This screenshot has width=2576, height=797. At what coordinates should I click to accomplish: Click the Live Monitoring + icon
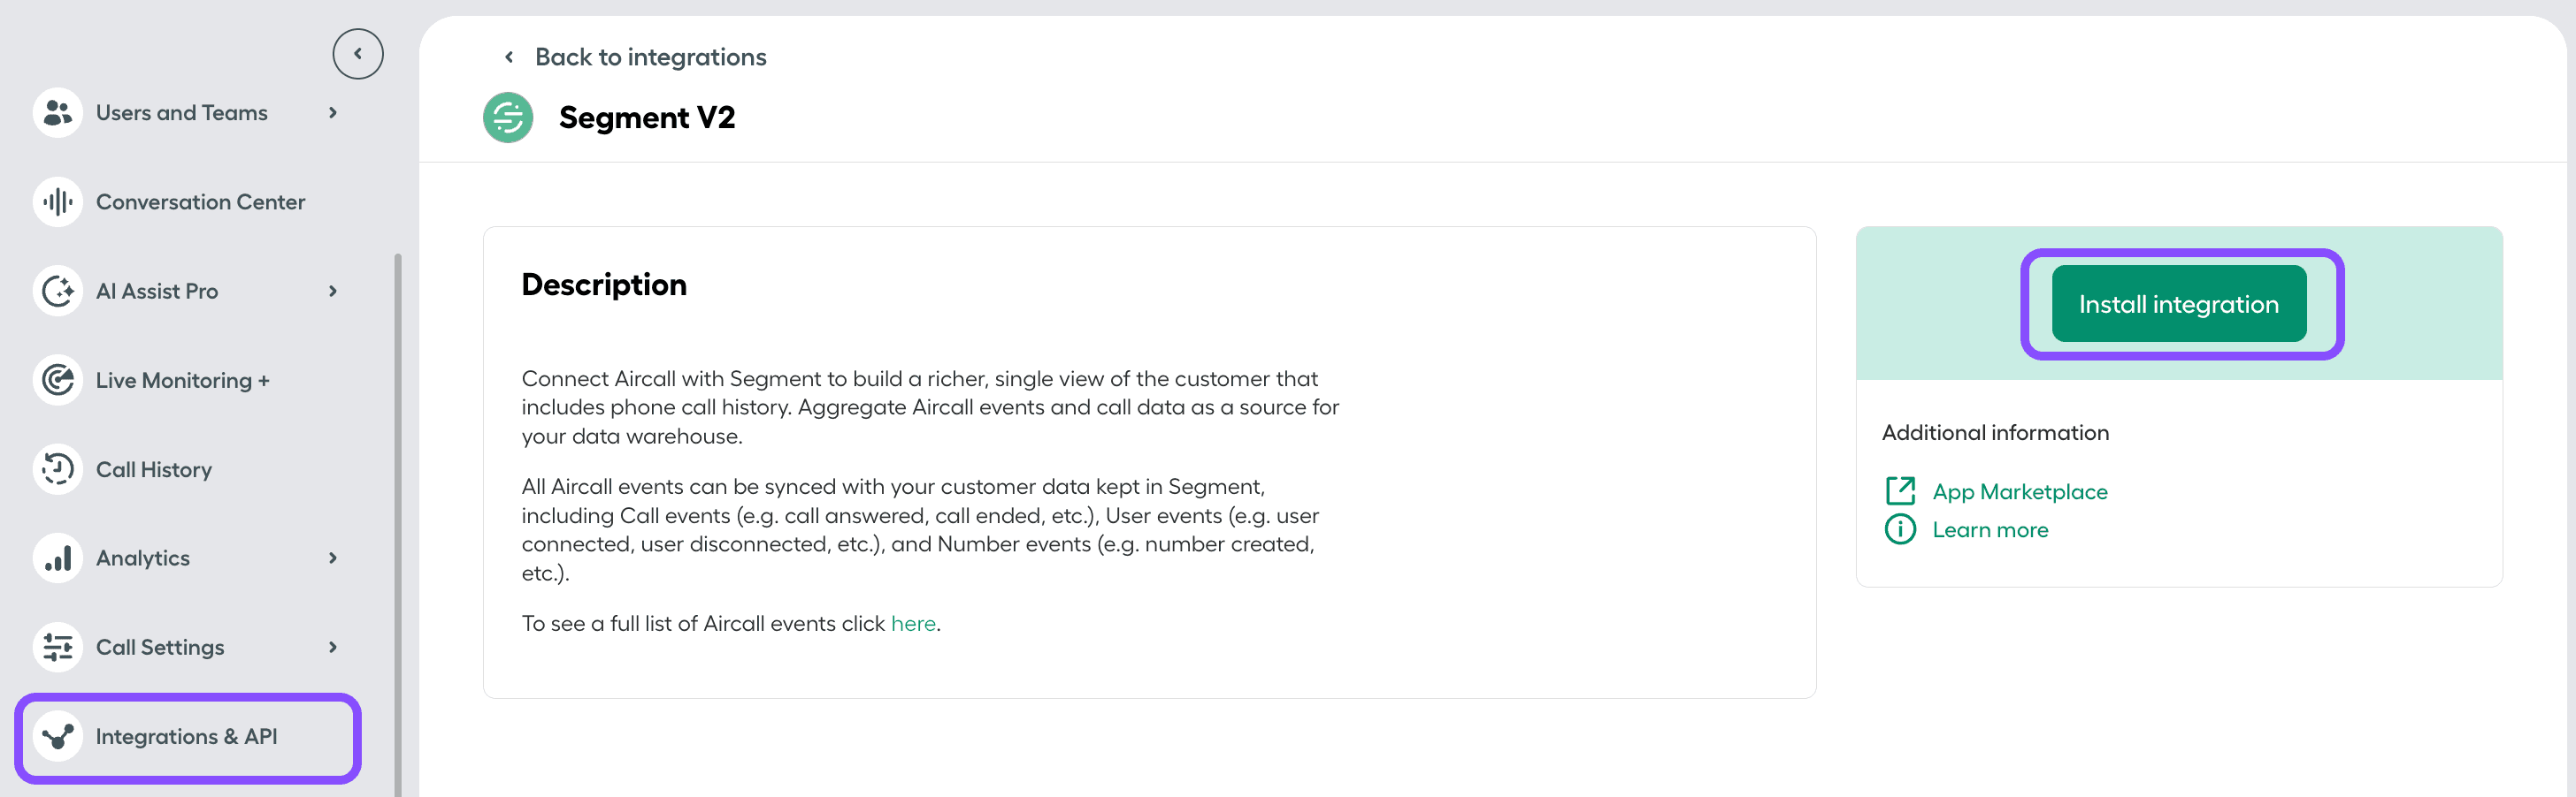click(x=57, y=380)
